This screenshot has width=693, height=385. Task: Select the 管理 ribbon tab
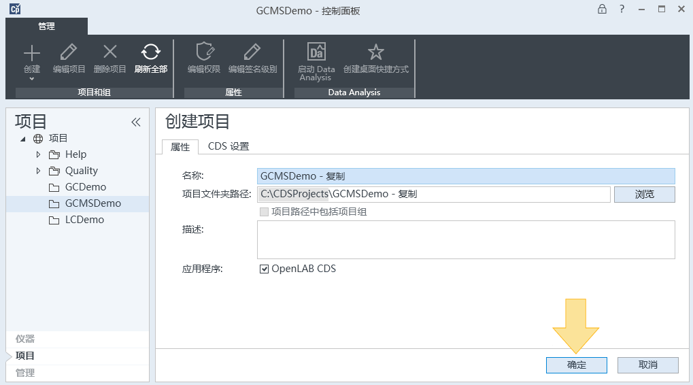pyautogui.click(x=46, y=27)
